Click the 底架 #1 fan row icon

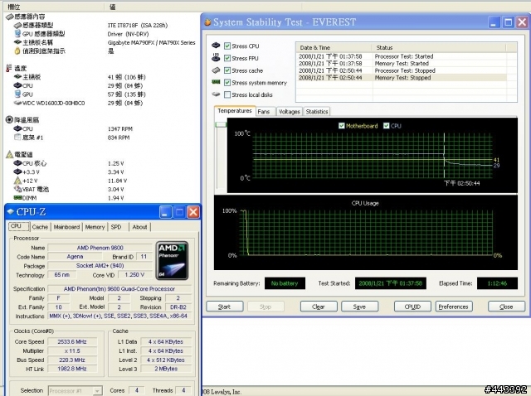click(x=17, y=137)
